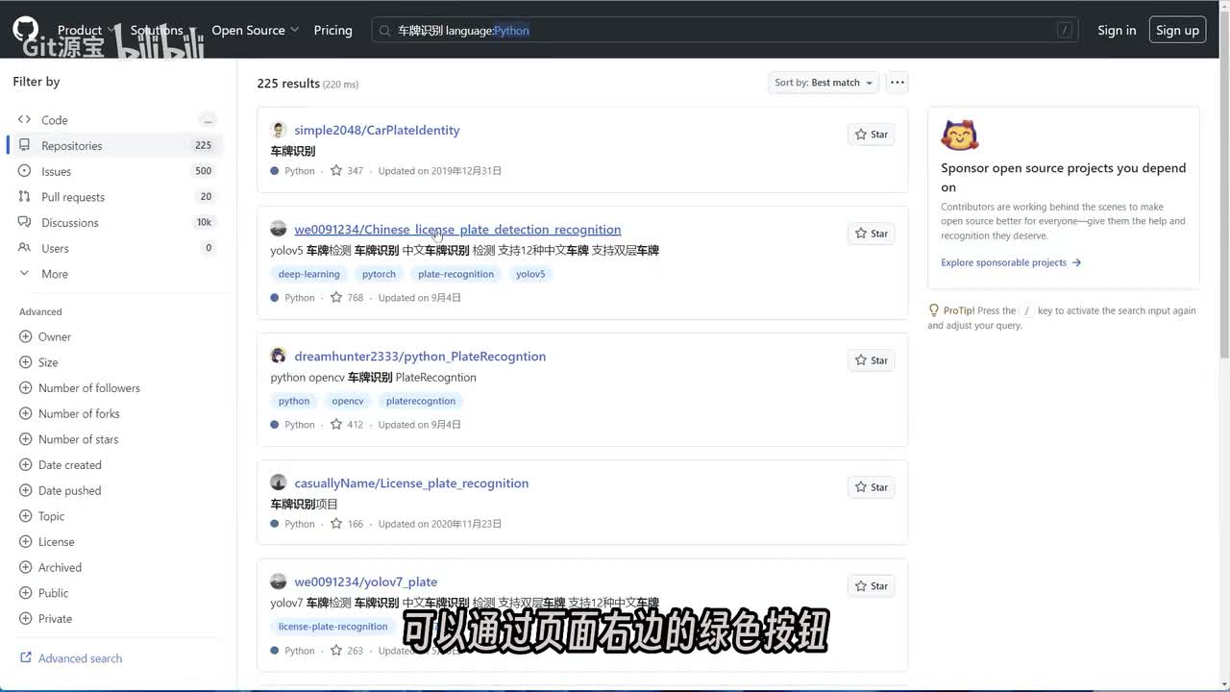
Task: Click the ellipsis badge next to Code
Action: tap(208, 120)
